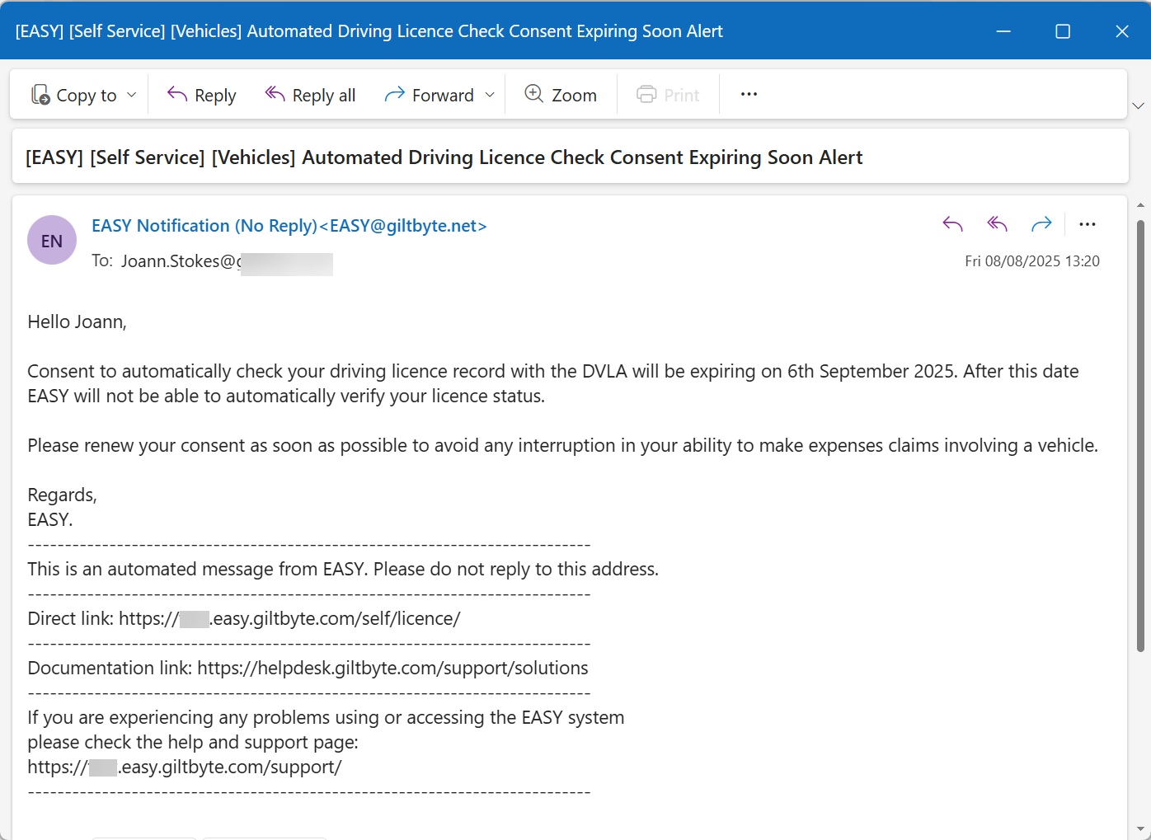
Task: Click the Copy to toolbar button
Action: point(73,95)
